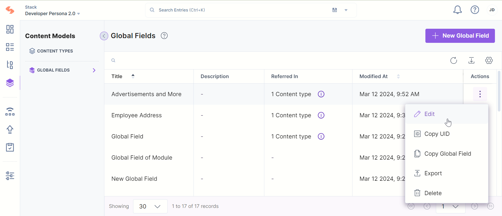This screenshot has height=216, width=502.
Task: Open the Publish Queue icon in sidebar
Action: (10, 112)
